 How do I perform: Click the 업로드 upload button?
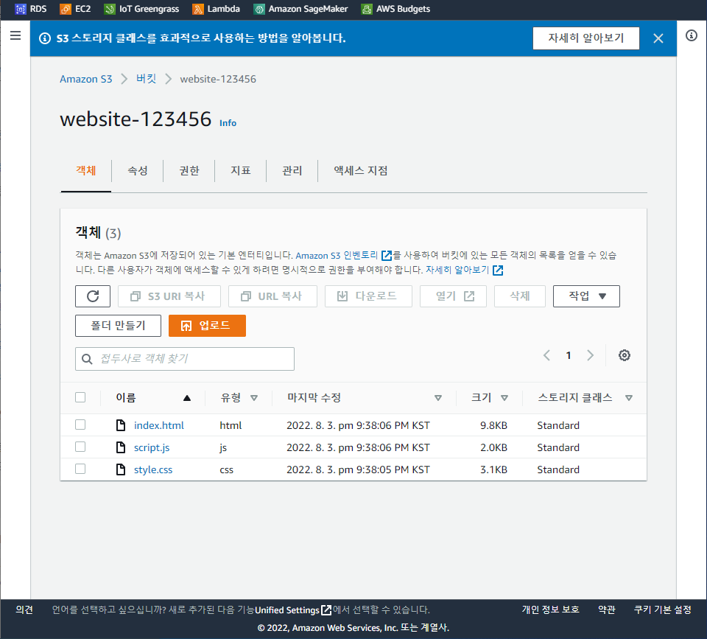pos(207,325)
